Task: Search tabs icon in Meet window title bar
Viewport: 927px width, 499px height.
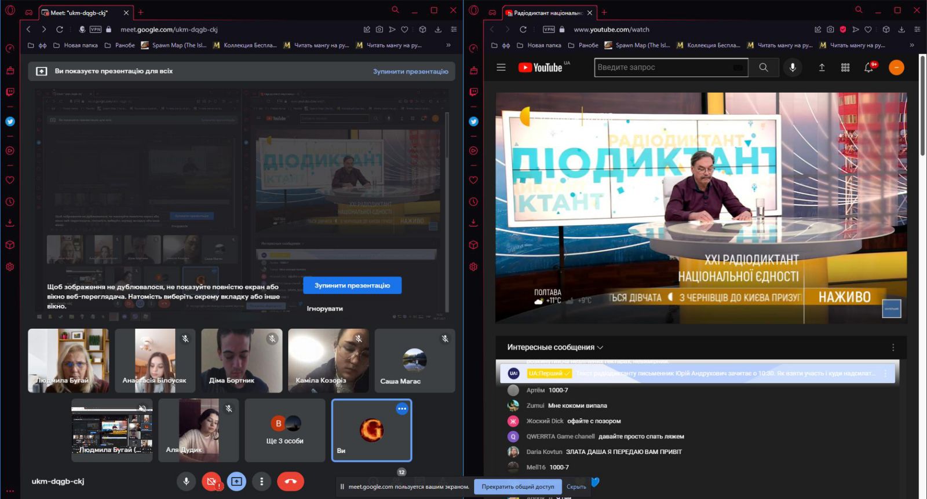Action: tap(395, 10)
